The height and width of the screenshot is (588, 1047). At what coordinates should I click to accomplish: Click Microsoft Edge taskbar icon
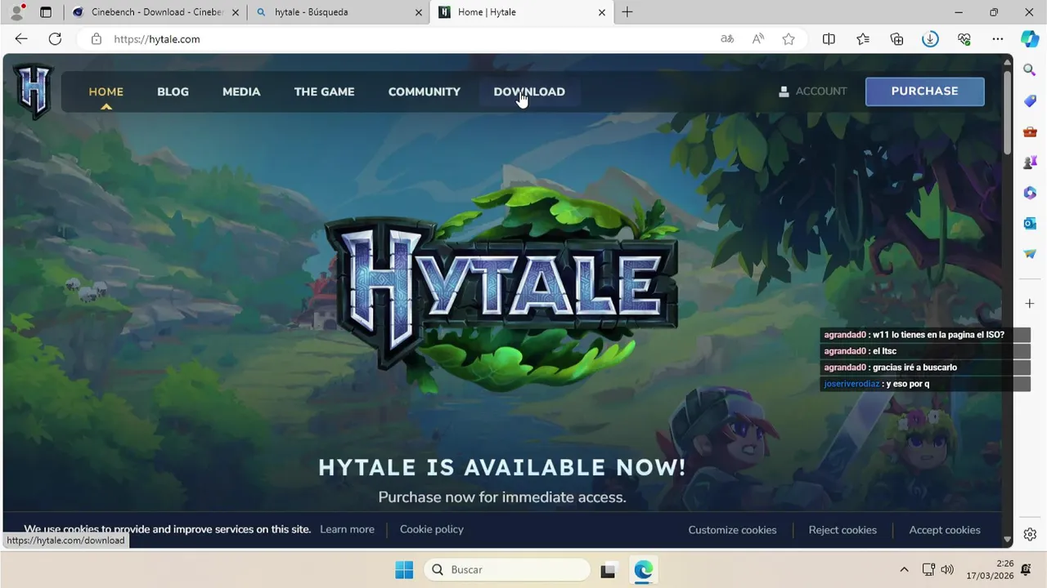643,570
